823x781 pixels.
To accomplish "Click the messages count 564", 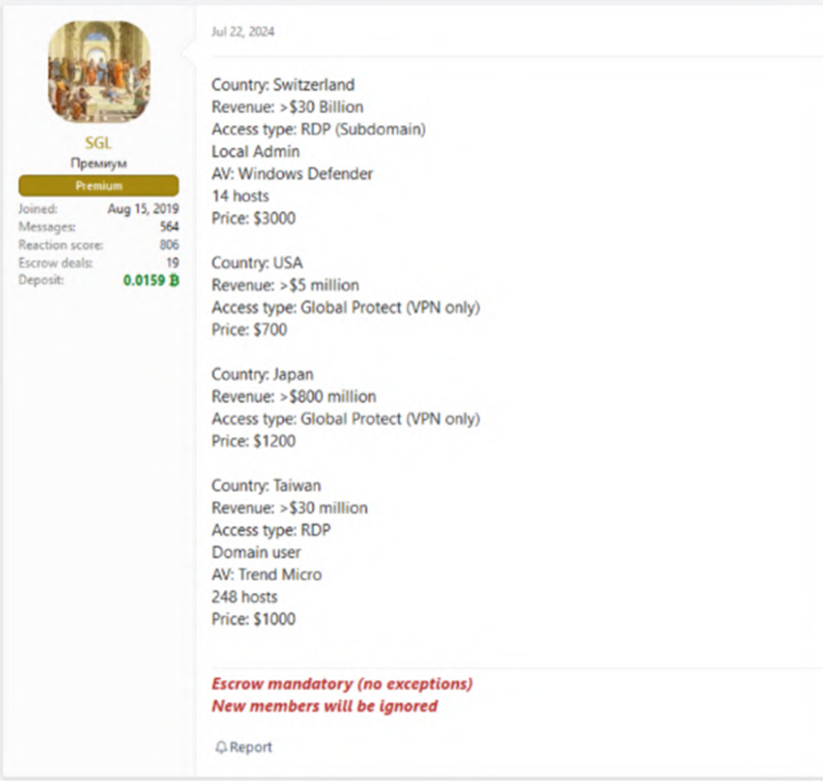I will (x=169, y=227).
